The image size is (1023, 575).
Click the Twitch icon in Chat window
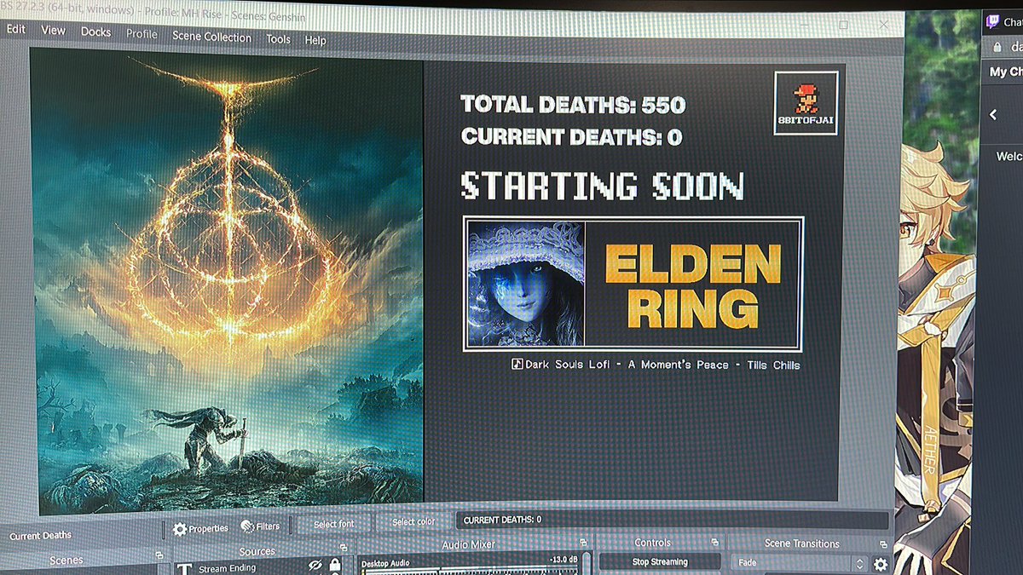click(x=992, y=21)
